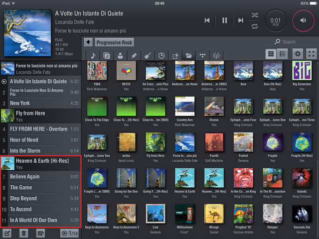Edit the play queue with the pencil icon
The width and height of the screenshot is (319, 239).
[7, 233]
